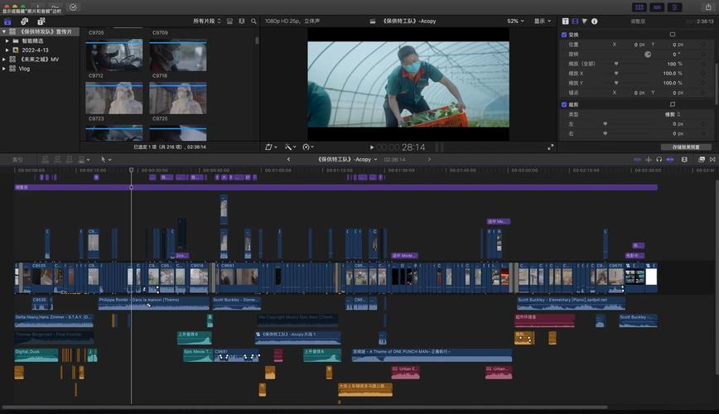Viewport: 719px width, 414px height.
Task: Open the 类型 crop type dropdown
Action: tap(673, 114)
